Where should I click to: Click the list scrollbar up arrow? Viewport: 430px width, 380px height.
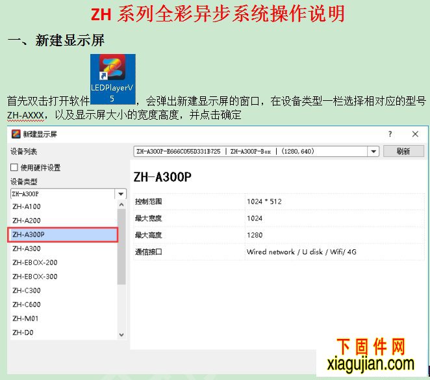[x=121, y=205]
